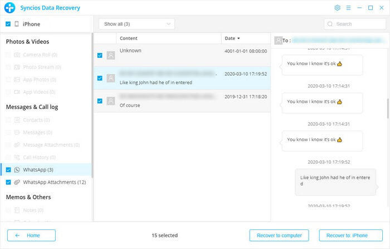Image resolution: width=390 pixels, height=249 pixels.
Task: Click the Content column header
Action: point(129,39)
